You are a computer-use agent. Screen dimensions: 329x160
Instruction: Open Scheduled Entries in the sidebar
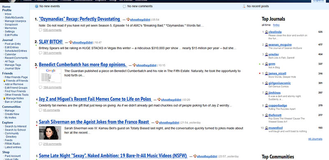pos(16,51)
